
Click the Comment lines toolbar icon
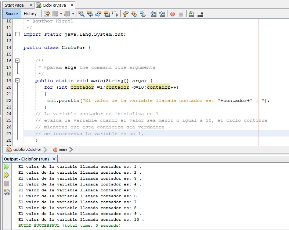[x=191, y=14]
